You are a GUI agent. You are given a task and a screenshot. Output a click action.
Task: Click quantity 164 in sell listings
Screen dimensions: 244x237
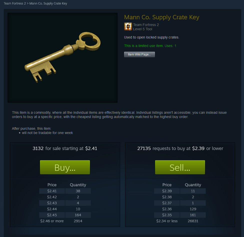pos(78,215)
